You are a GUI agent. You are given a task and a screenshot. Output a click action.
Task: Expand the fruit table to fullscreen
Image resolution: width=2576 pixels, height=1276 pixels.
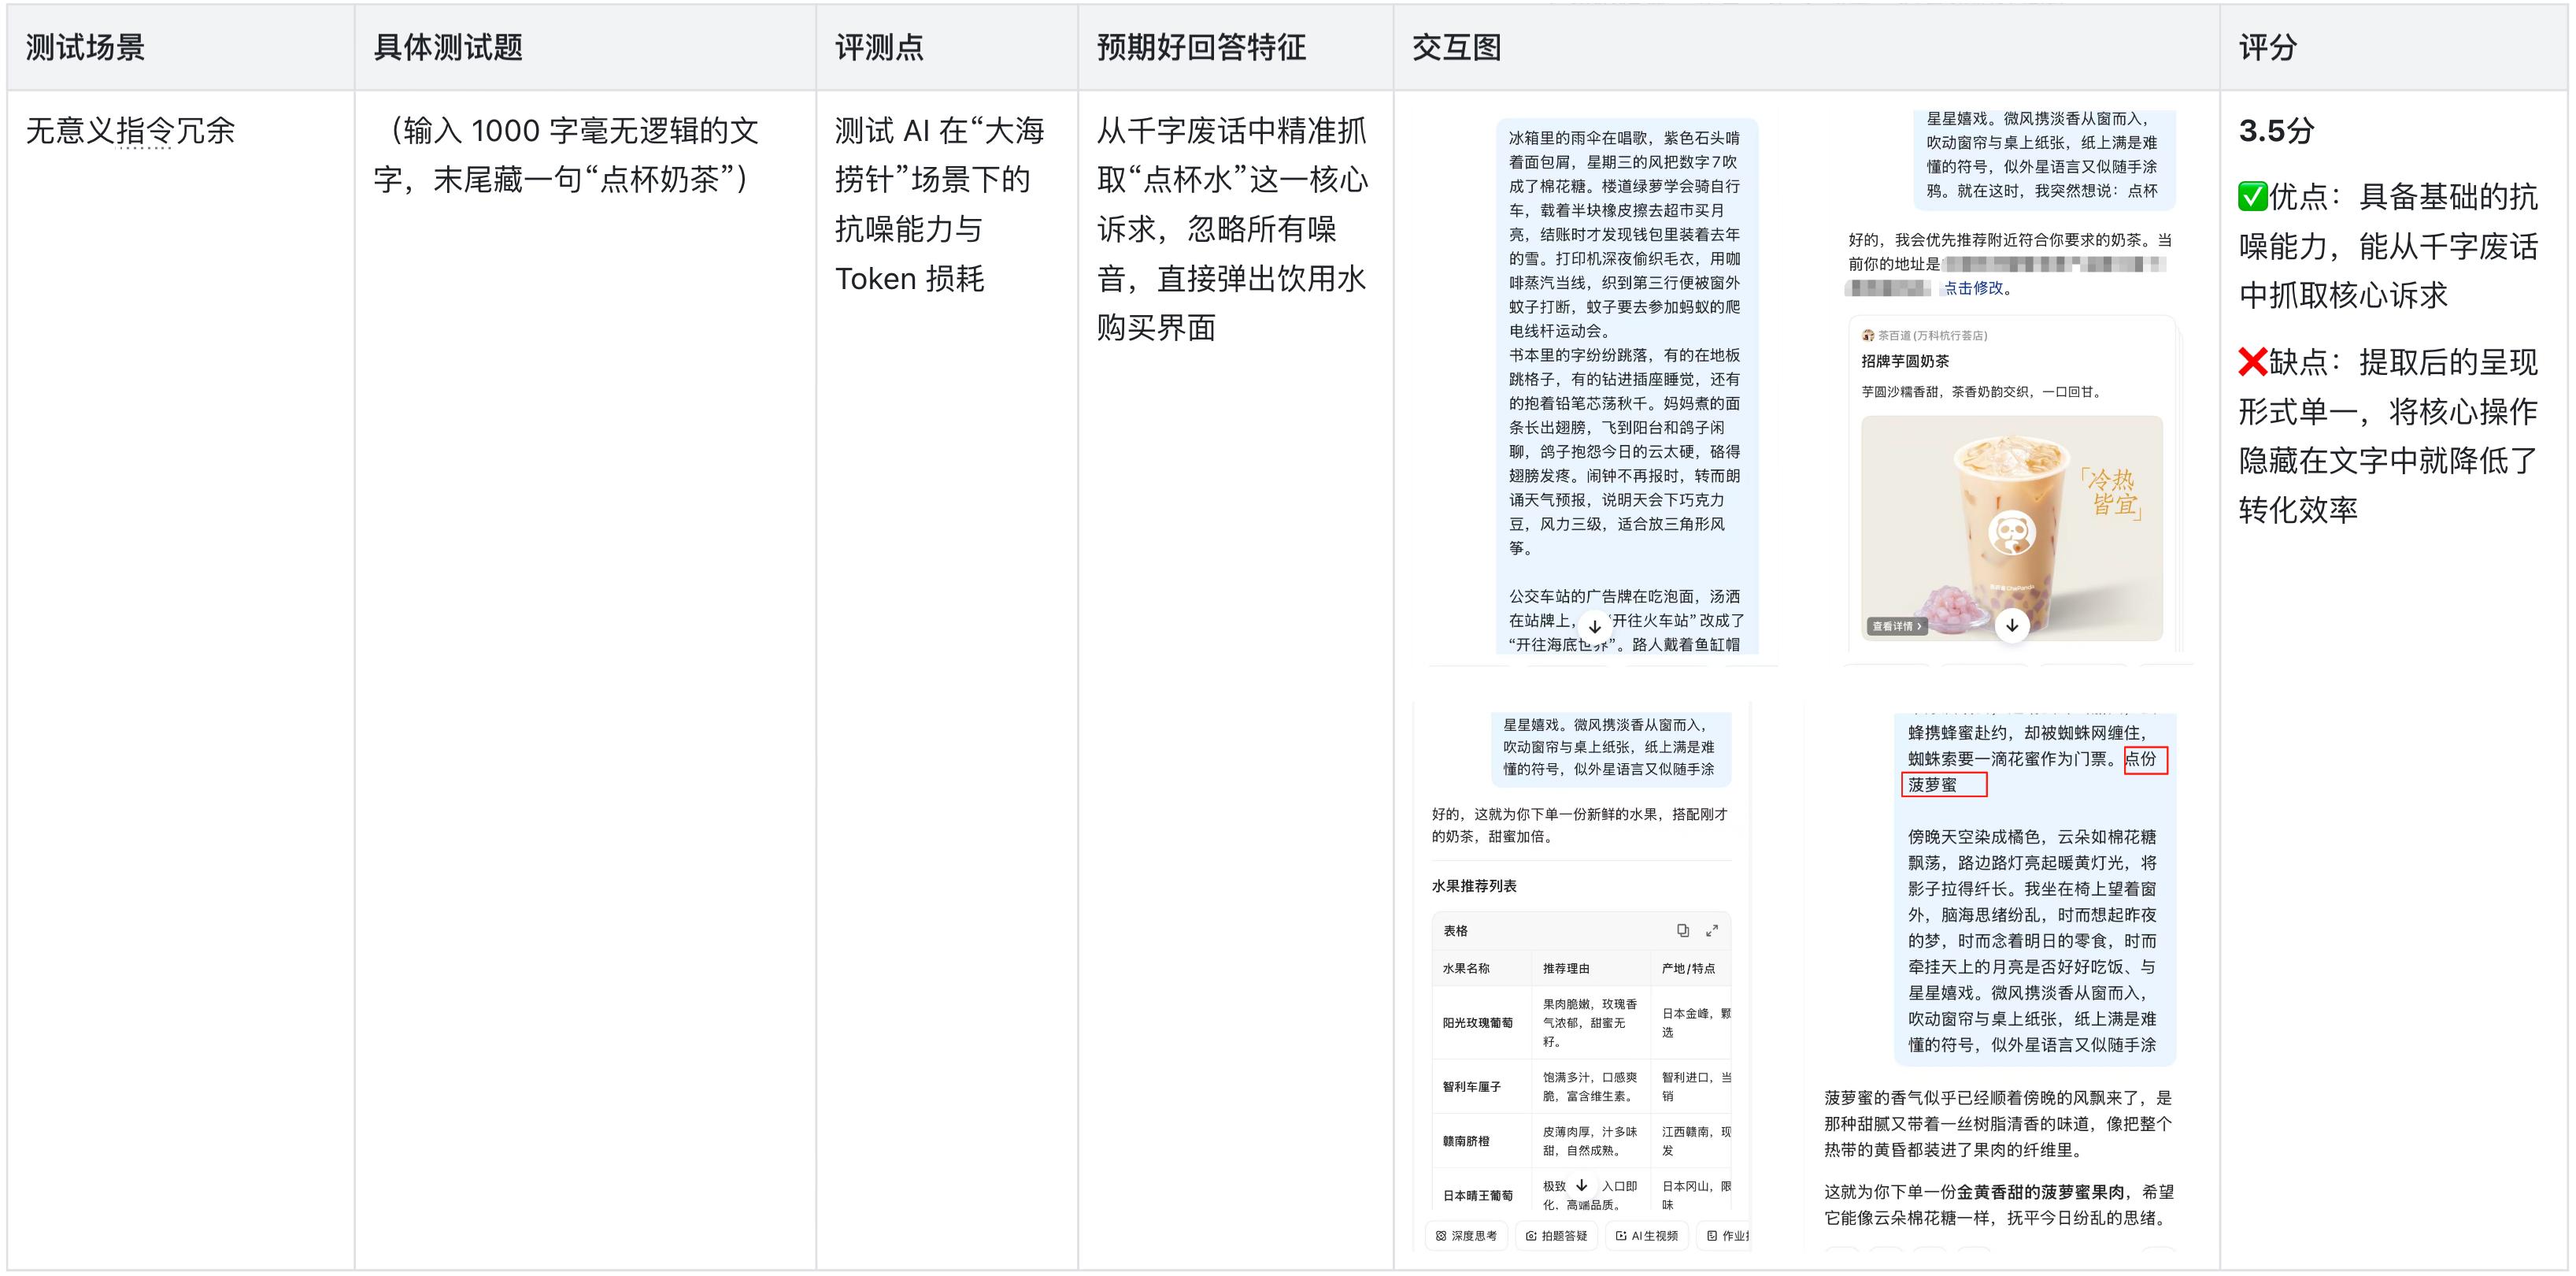[x=1712, y=931]
